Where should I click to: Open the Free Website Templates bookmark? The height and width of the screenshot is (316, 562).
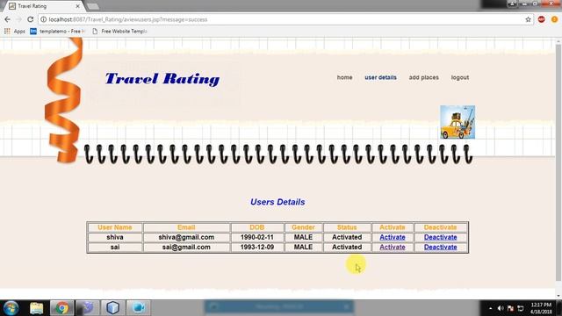[119, 32]
